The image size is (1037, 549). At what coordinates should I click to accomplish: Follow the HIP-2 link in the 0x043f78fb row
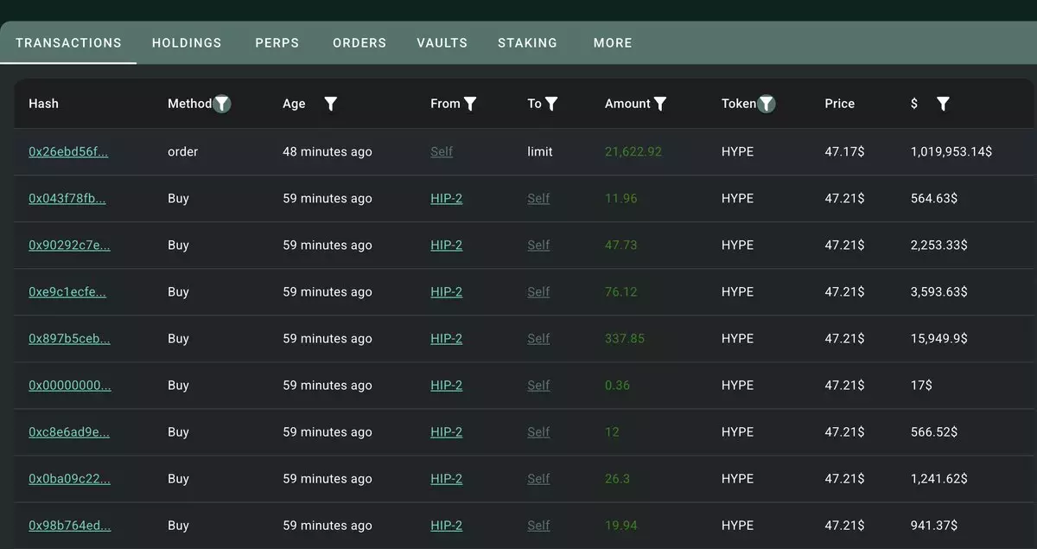pyautogui.click(x=446, y=198)
